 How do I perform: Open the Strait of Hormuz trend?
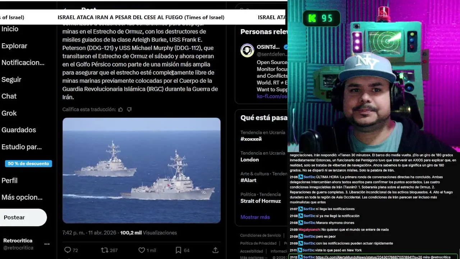click(261, 201)
